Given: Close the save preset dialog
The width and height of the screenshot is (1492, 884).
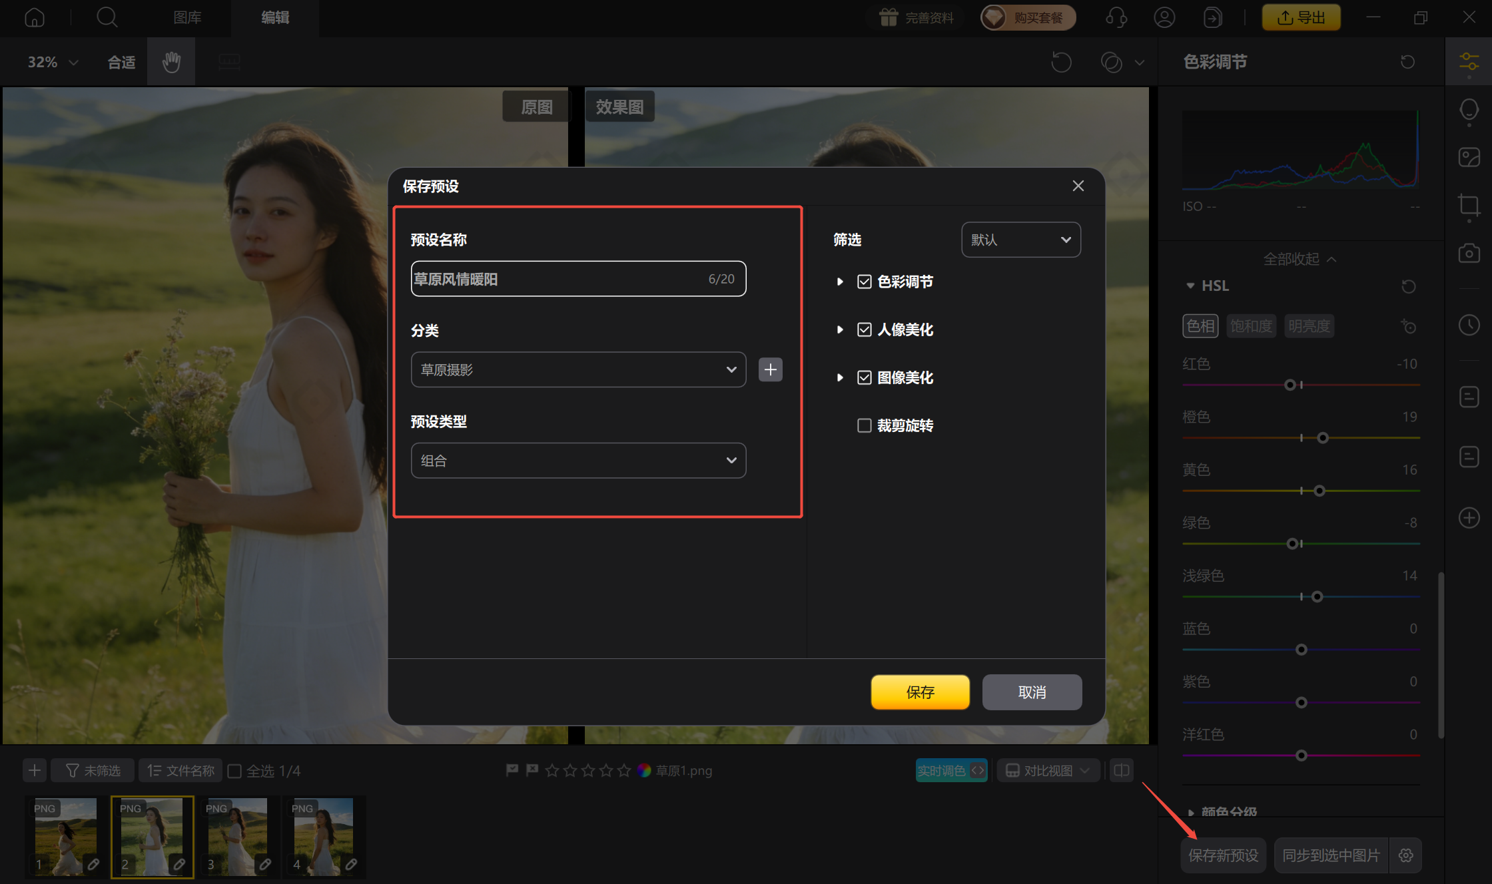Looking at the screenshot, I should tap(1078, 186).
